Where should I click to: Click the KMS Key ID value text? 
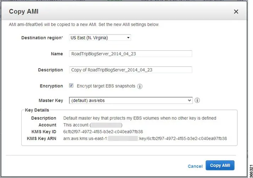point(103,132)
